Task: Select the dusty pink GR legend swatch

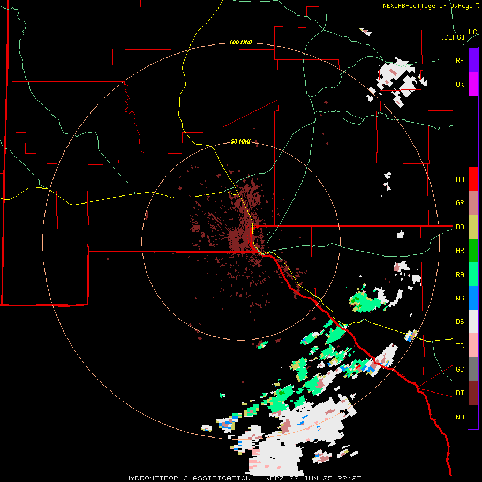Action: [473, 203]
